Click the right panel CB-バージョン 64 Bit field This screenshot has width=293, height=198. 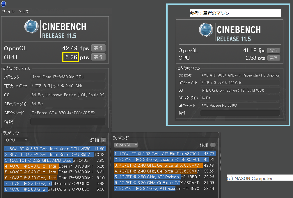pyautogui.click(x=240, y=98)
